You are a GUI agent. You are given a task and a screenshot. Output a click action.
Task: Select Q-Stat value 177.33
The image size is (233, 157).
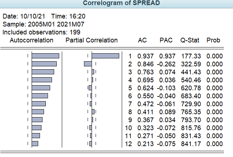point(191,56)
